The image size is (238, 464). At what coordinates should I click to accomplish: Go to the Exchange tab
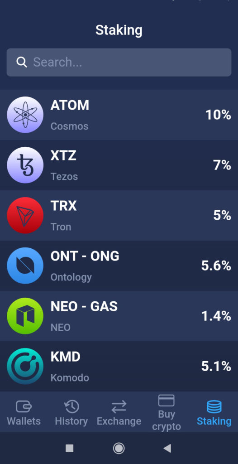(119, 413)
